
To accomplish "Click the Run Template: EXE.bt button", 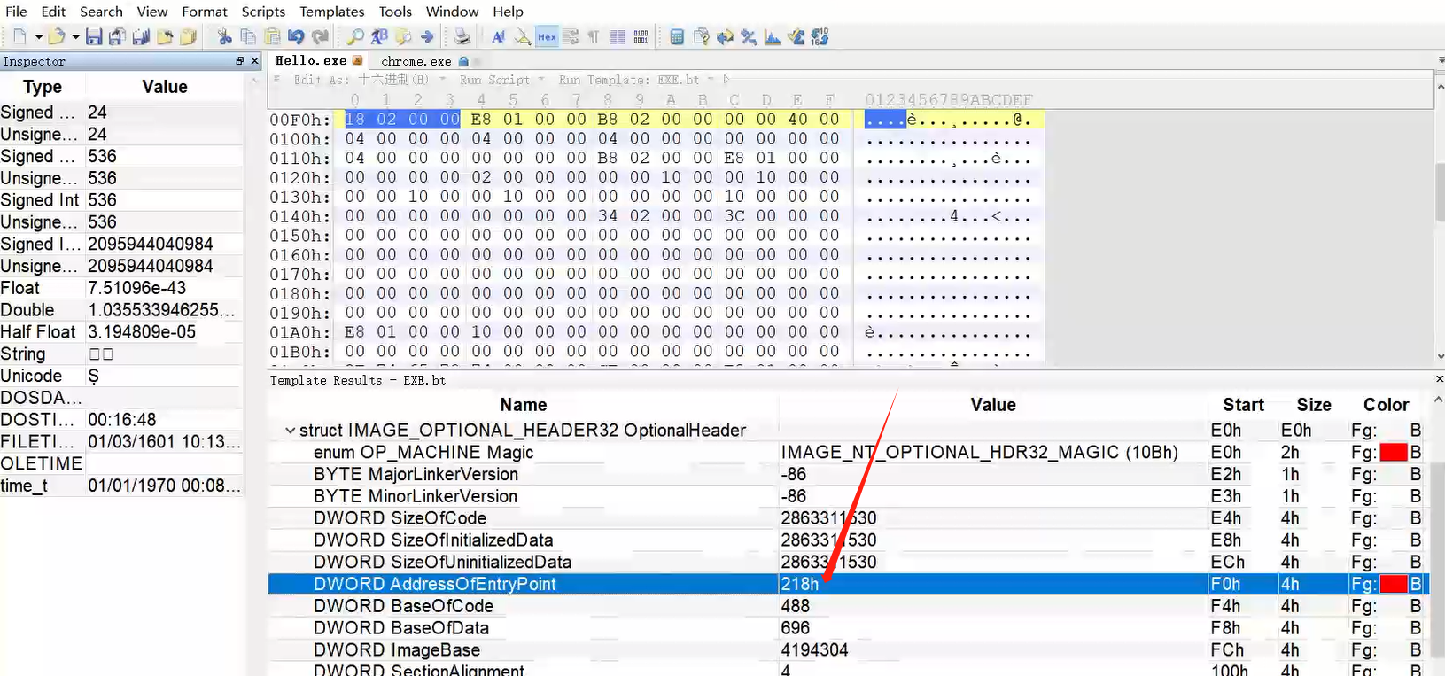I will pos(629,80).
